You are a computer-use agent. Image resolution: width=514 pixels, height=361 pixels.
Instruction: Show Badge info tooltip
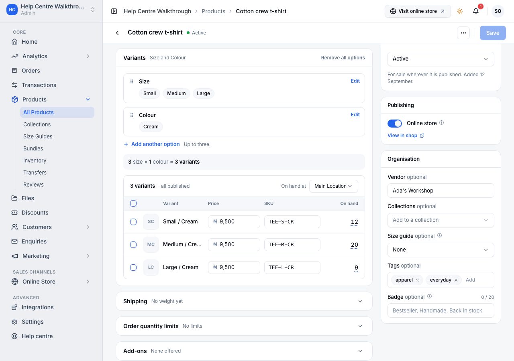pos(429,296)
